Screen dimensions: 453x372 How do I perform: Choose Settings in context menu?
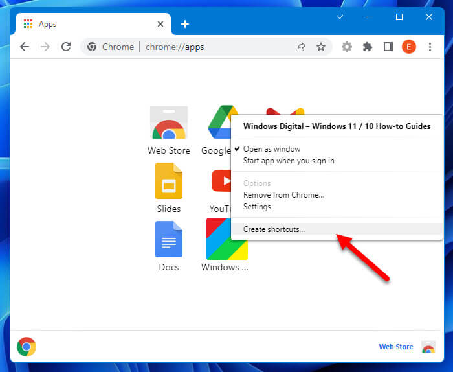click(x=337, y=207)
